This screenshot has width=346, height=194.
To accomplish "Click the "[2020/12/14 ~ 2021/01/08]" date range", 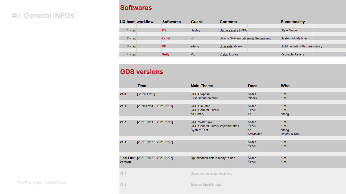I will pos(155,106).
